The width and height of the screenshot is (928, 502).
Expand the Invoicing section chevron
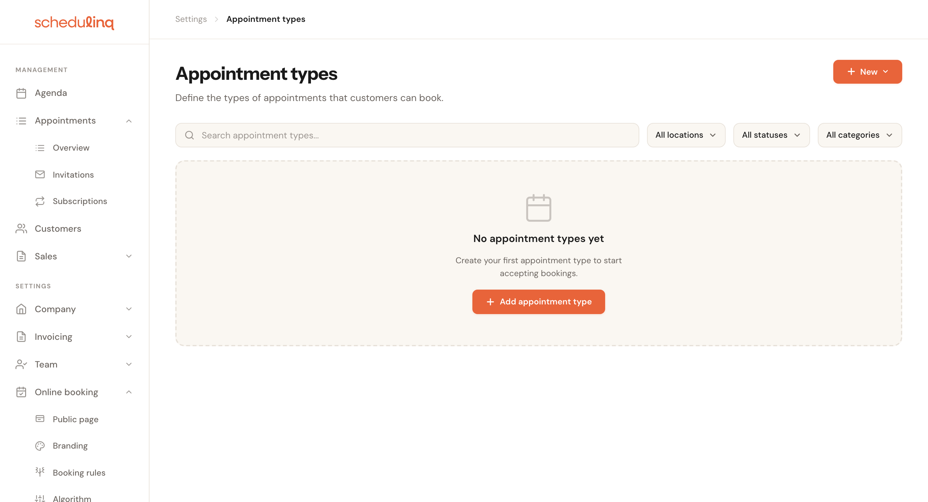129,337
